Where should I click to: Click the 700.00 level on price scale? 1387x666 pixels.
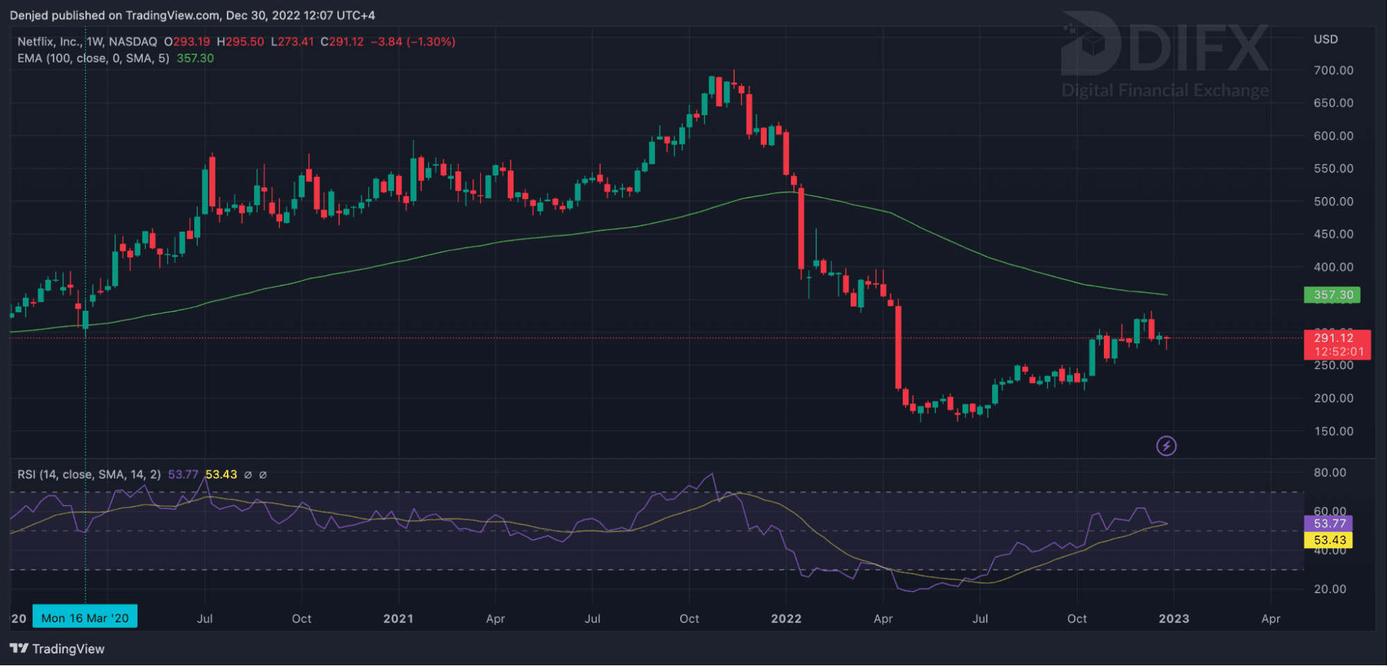click(x=1333, y=70)
